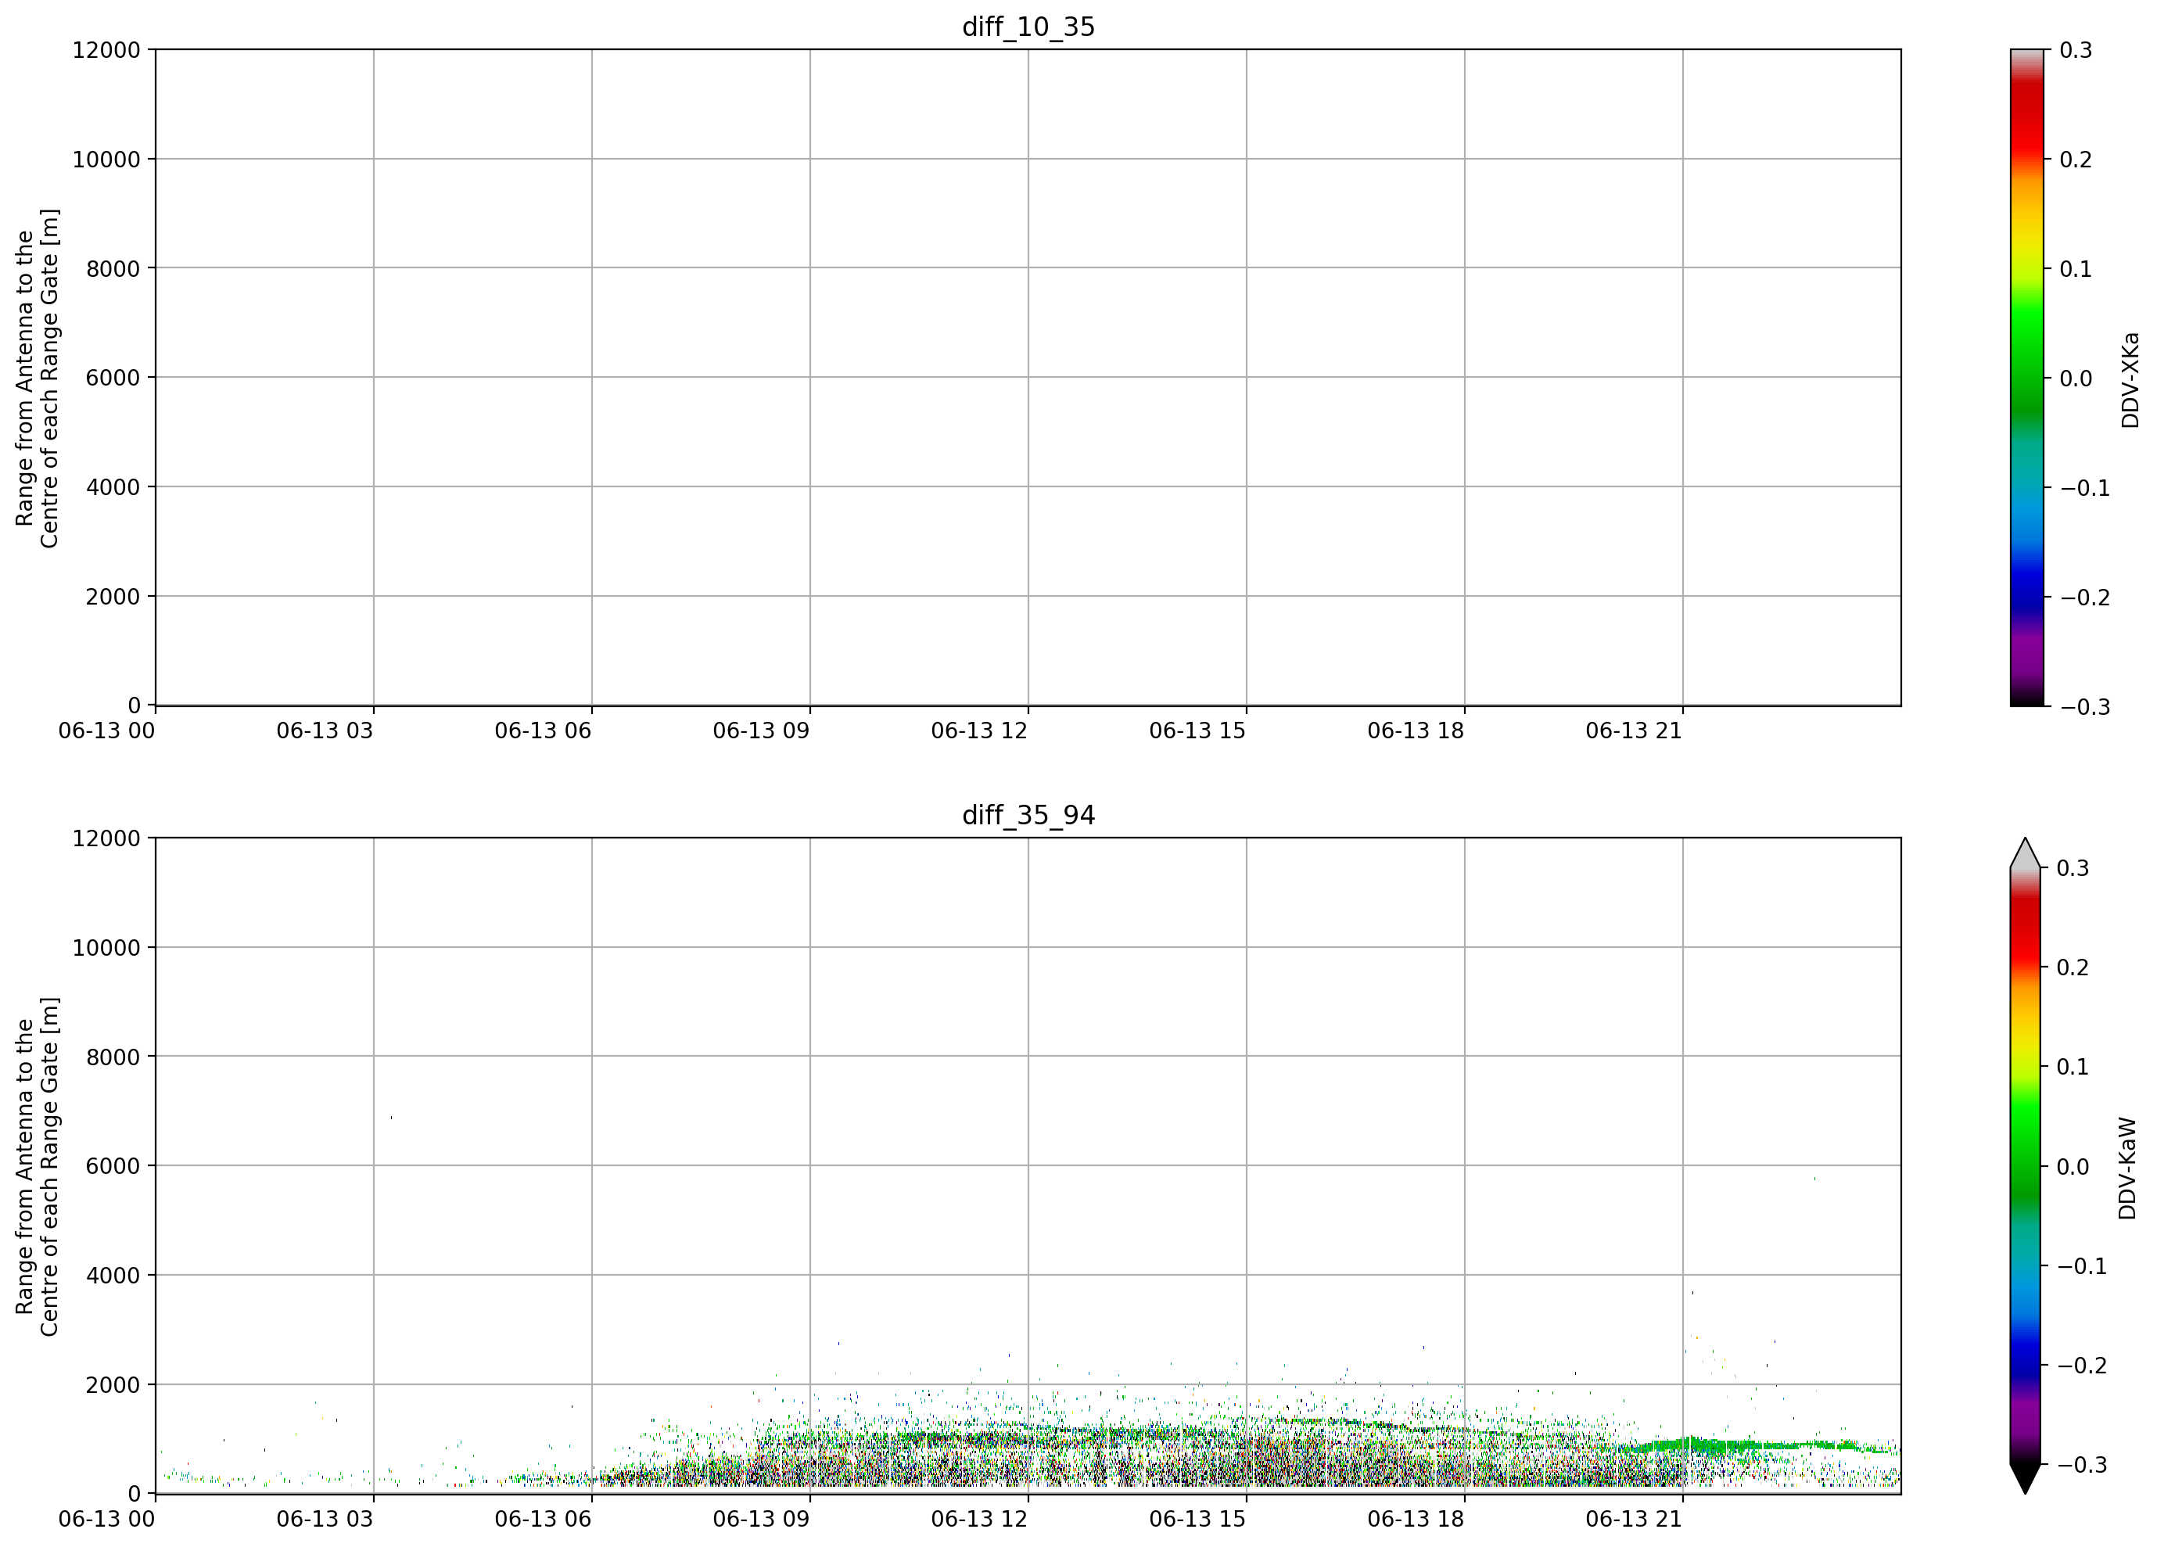Click the 06-13 09 x-tick under diff_10_35
Viewport: 2157px width, 1547px height.
762,730
